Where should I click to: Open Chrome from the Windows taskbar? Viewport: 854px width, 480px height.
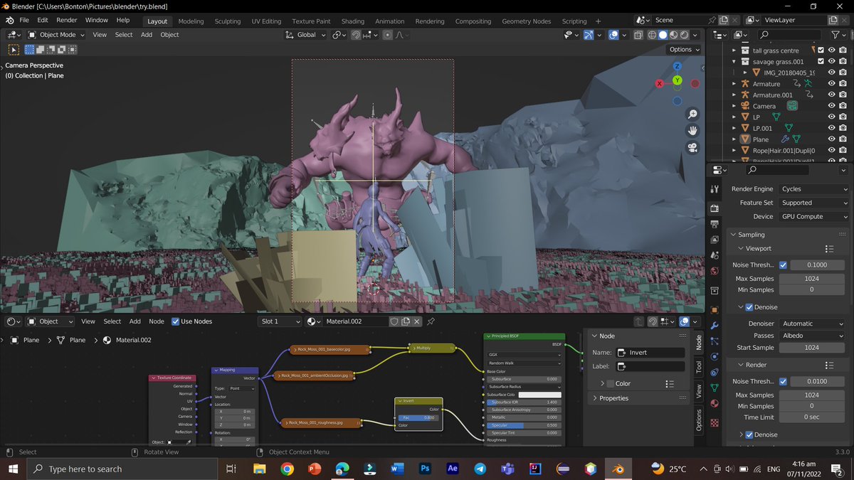pos(287,469)
